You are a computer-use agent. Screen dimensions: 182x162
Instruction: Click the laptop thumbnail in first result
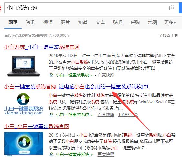[24, 66]
